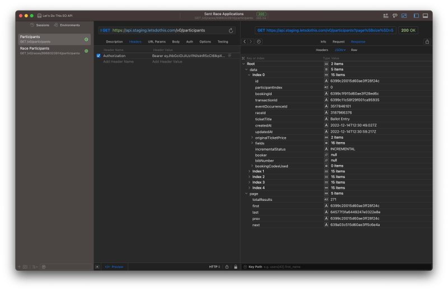448x291 pixels.
Task: Open the export/upload icon in the title bar
Action: (386, 16)
